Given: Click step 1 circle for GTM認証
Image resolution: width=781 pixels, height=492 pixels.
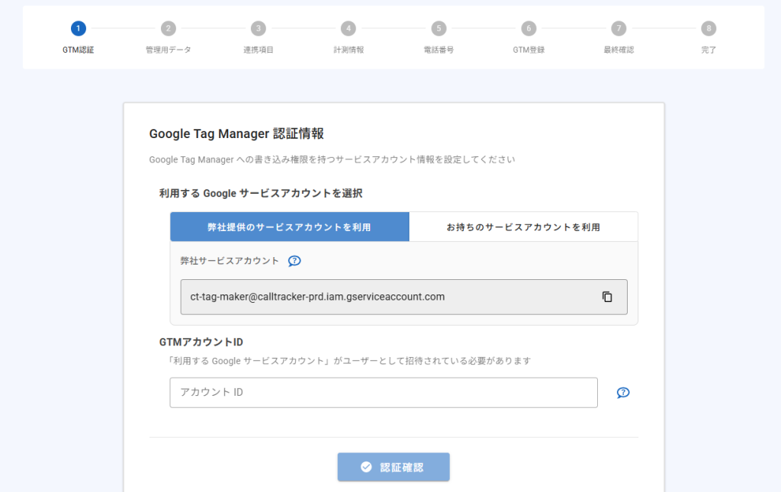Looking at the screenshot, I should [79, 28].
